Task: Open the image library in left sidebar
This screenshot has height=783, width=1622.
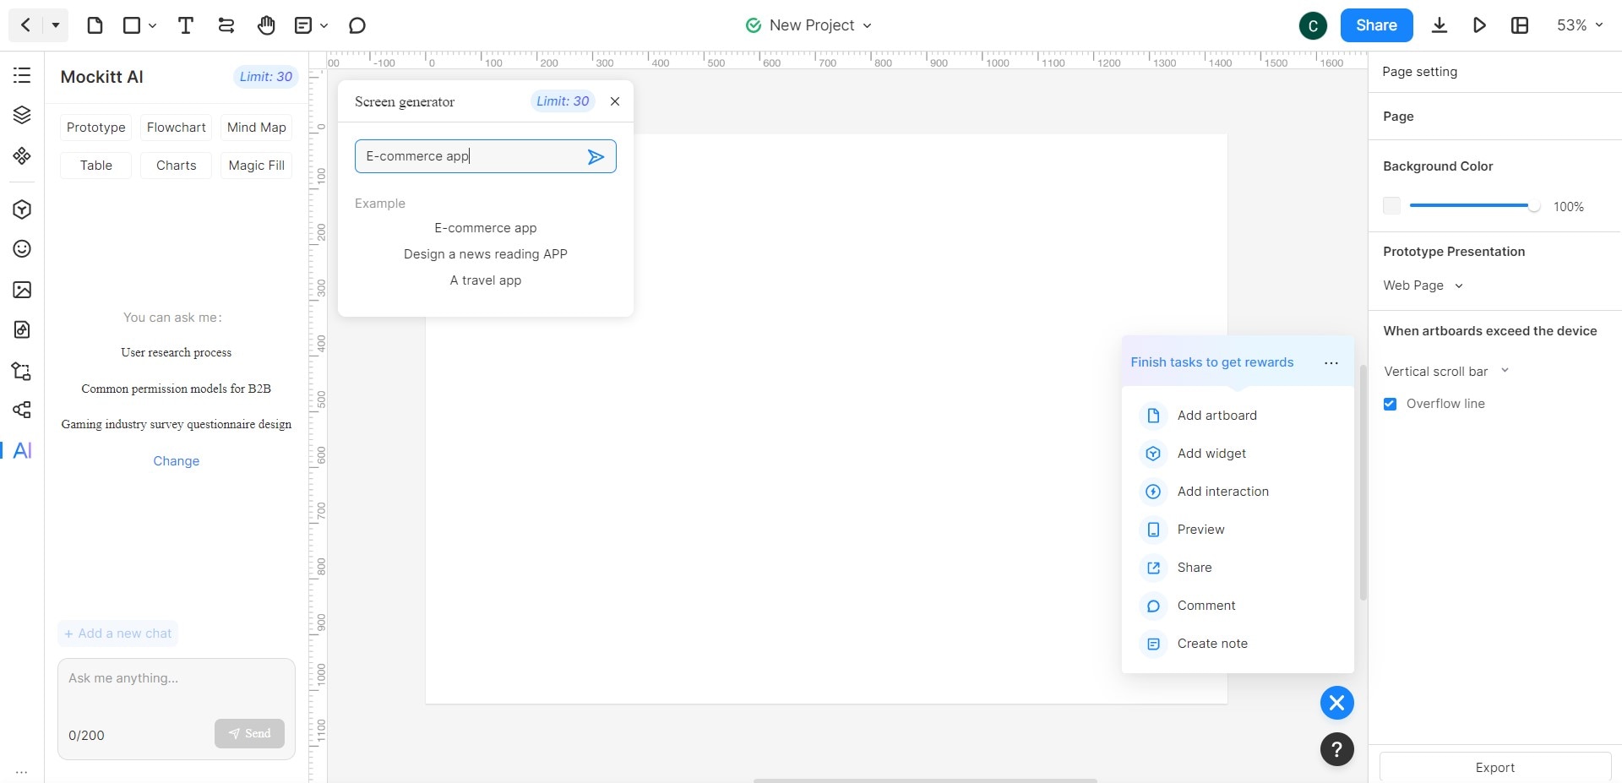Action: pyautogui.click(x=22, y=290)
